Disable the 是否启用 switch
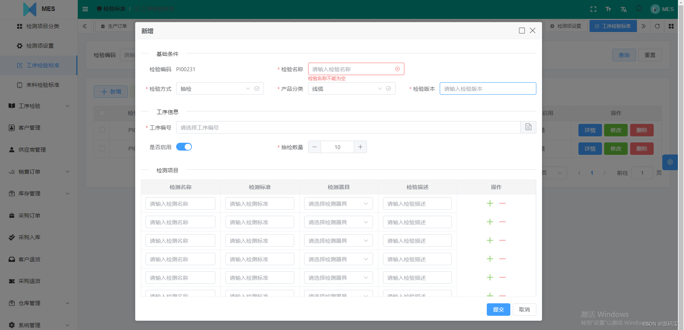Image resolution: width=684 pixels, height=330 pixels. [x=184, y=147]
